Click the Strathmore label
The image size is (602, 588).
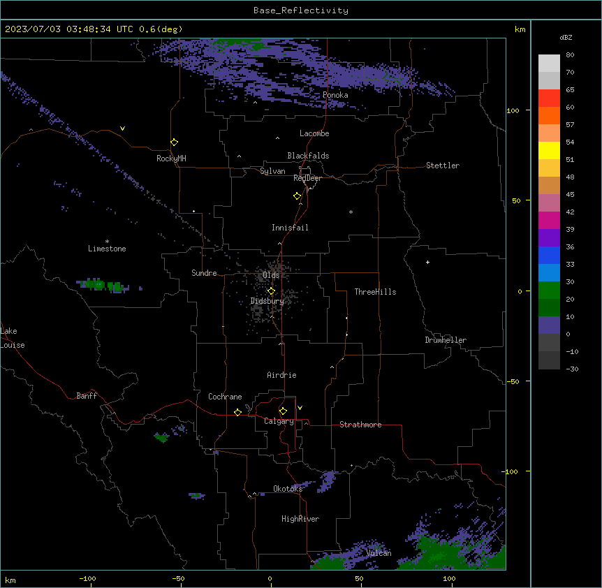360,425
